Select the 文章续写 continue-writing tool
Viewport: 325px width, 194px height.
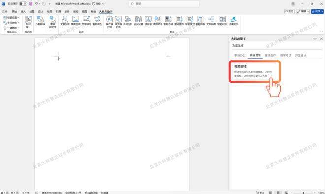tap(86, 21)
